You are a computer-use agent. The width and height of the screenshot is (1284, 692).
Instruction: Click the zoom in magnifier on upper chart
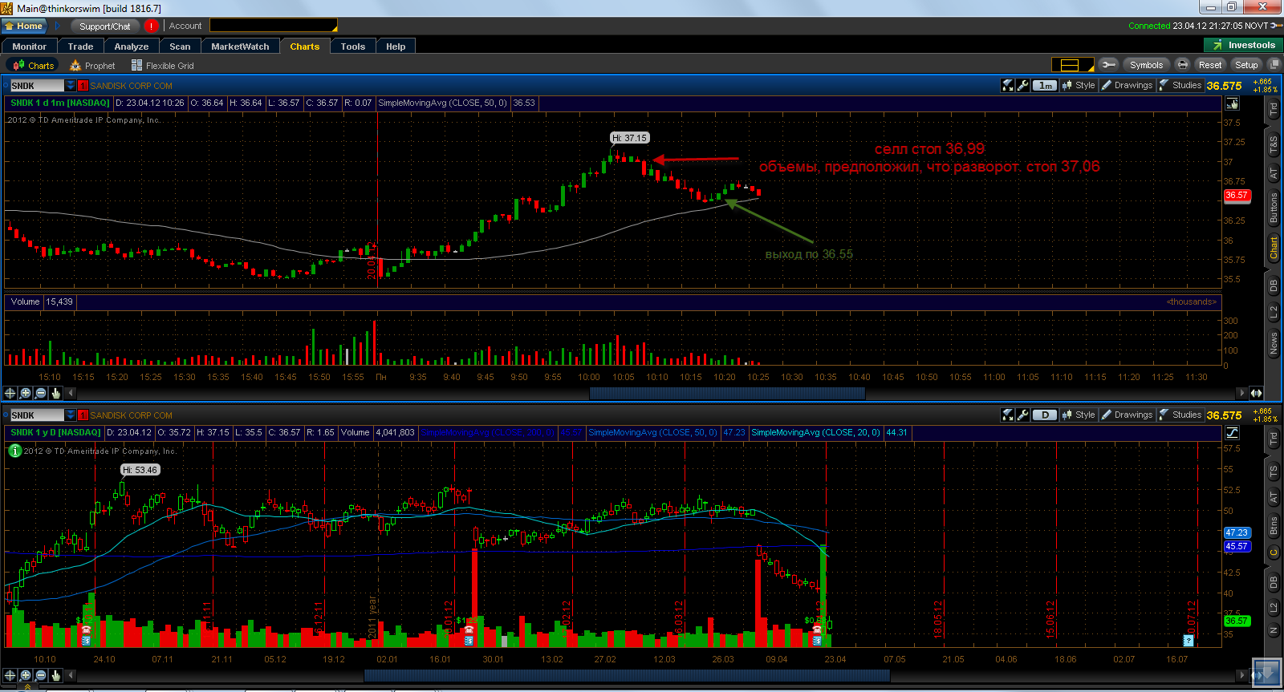click(x=26, y=393)
